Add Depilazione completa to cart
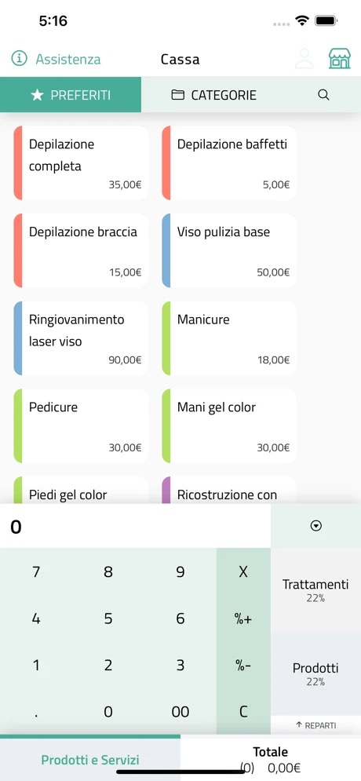 pyautogui.click(x=81, y=163)
